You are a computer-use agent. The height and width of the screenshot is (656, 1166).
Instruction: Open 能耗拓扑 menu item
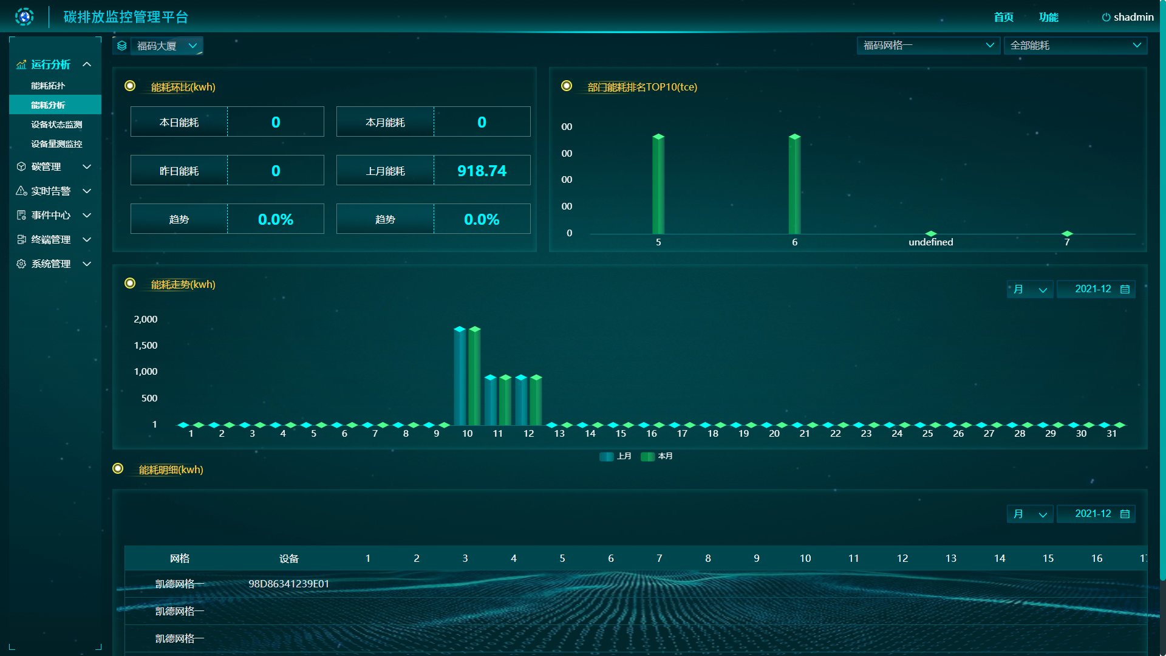[48, 86]
